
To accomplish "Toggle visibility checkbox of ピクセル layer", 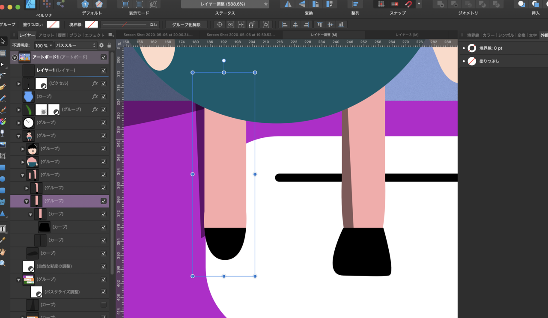I will click(x=104, y=83).
